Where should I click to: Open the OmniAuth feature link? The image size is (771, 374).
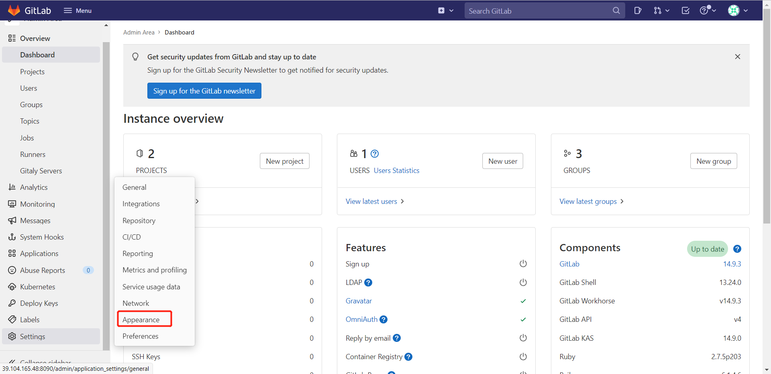pyautogui.click(x=361, y=319)
